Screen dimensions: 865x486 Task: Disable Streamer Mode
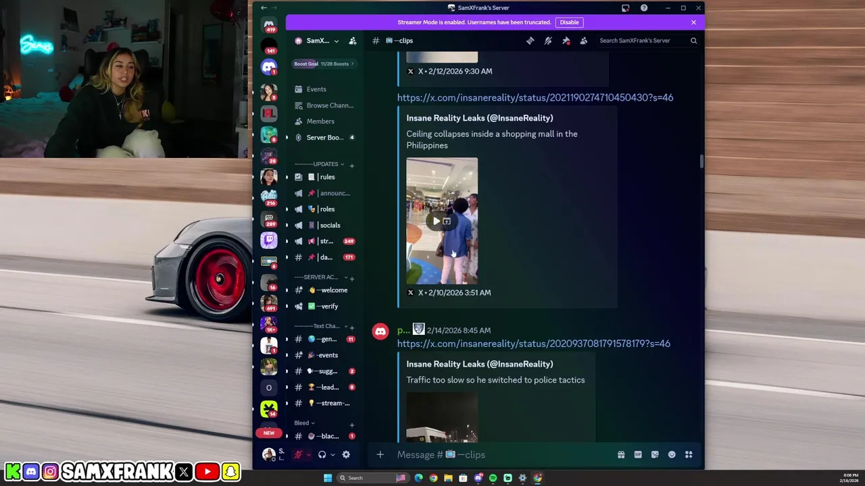click(569, 22)
